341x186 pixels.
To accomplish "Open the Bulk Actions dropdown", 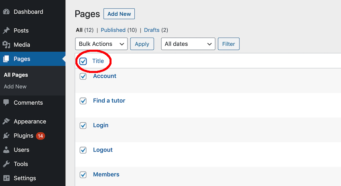I will point(101,44).
